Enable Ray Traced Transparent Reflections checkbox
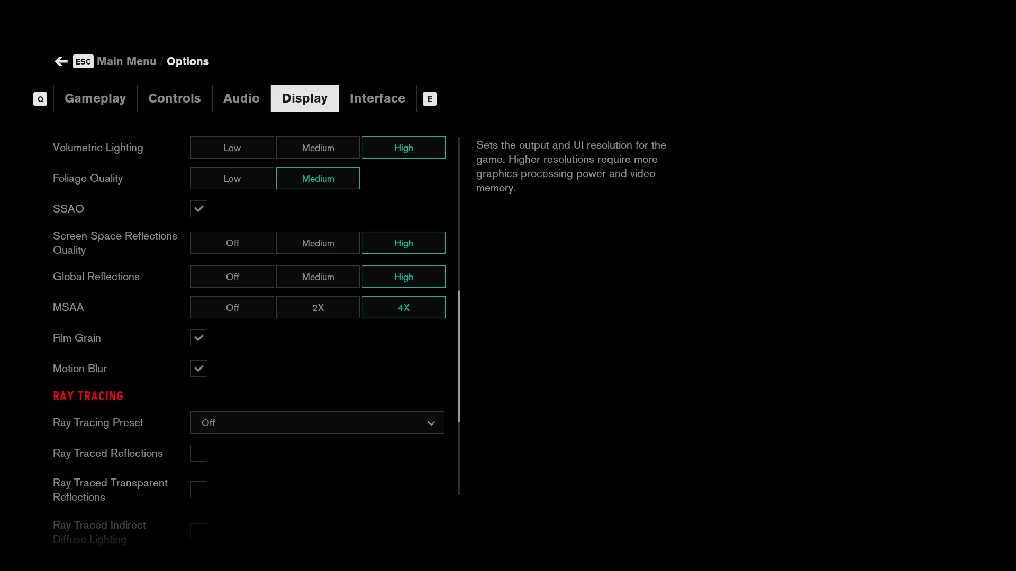The height and width of the screenshot is (571, 1016). (199, 490)
